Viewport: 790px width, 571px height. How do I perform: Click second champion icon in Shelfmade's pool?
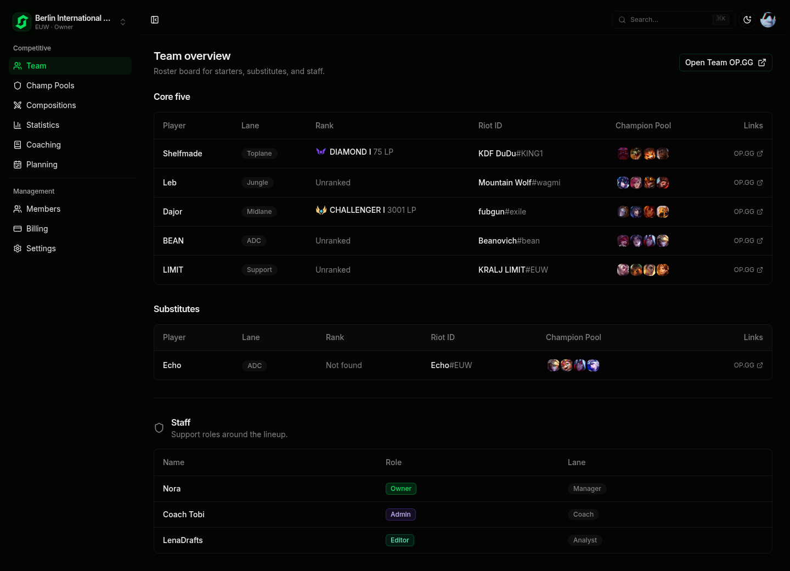tap(636, 154)
